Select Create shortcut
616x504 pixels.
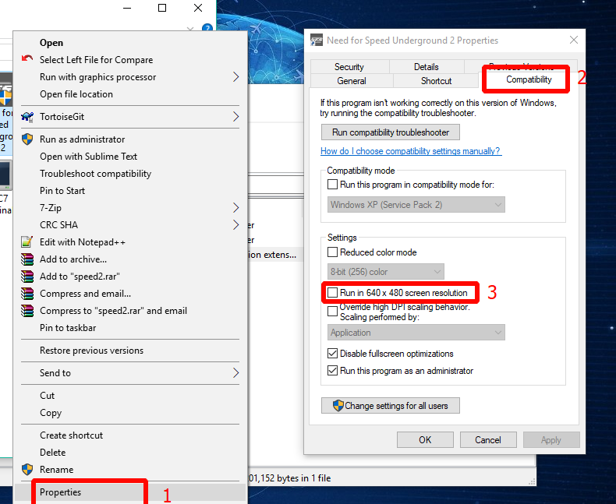click(130, 435)
